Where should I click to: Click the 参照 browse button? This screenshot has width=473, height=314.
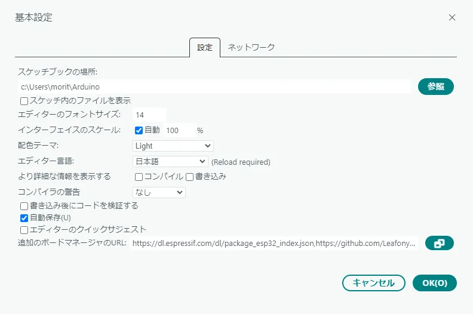click(x=436, y=87)
